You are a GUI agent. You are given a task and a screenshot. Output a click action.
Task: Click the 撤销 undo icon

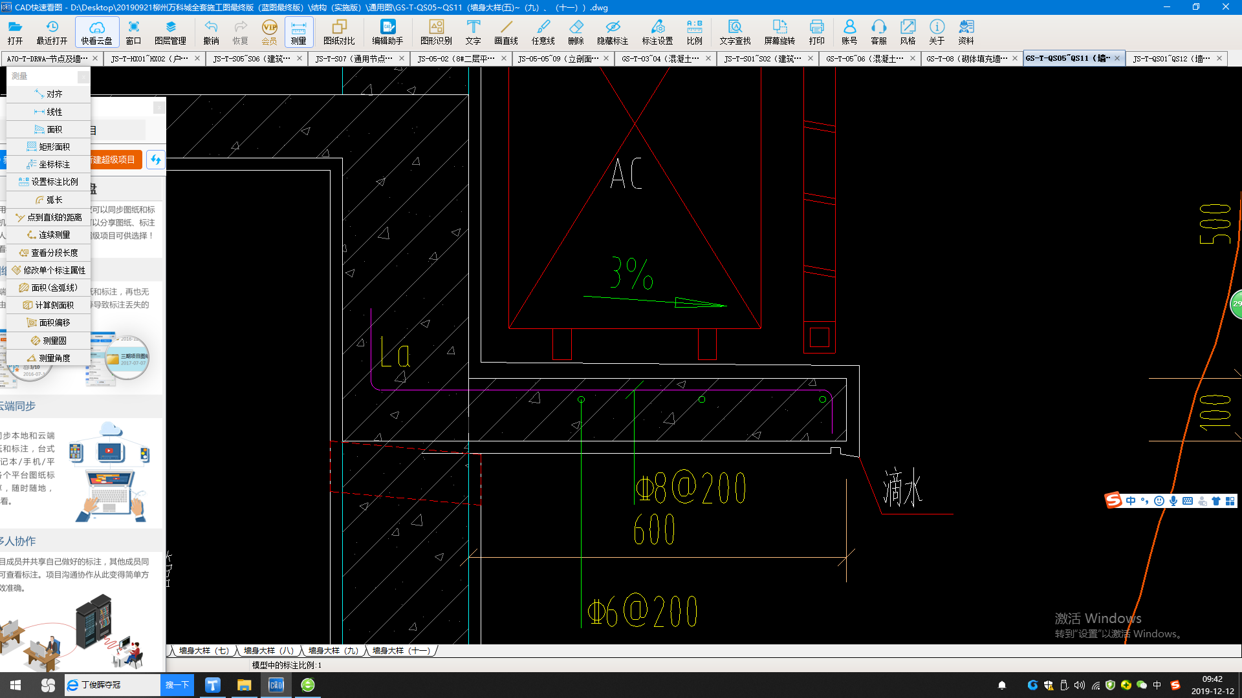click(x=211, y=32)
